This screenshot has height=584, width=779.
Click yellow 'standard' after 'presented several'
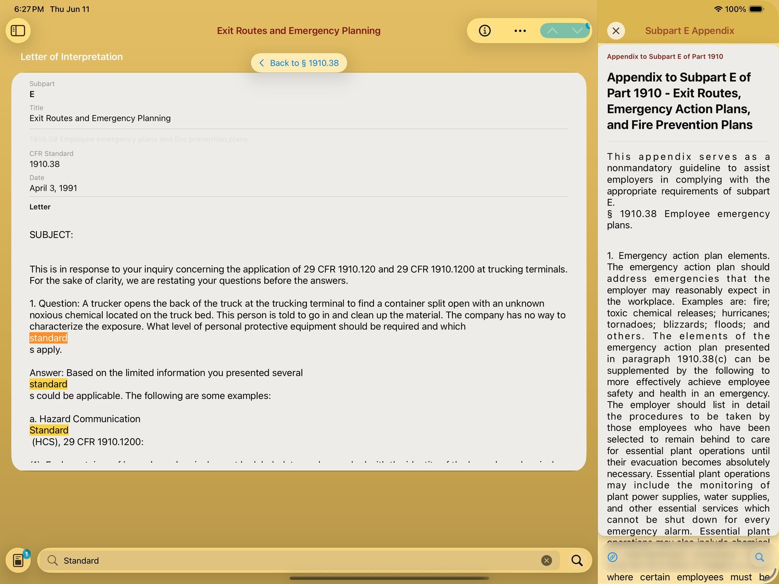[x=48, y=384]
